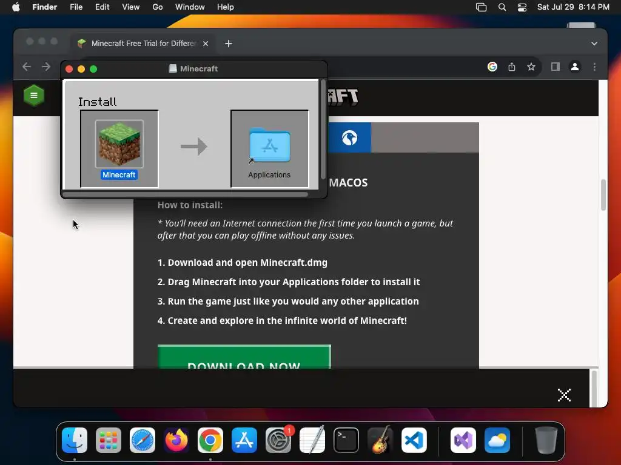This screenshot has width=621, height=465.
Task: Open System Settings from the Dock
Action: pyautogui.click(x=278, y=440)
